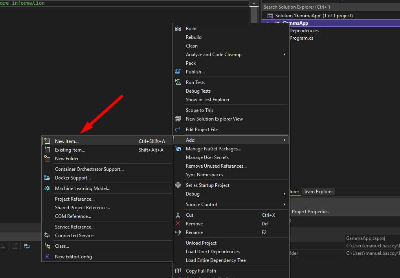This screenshot has height=278, width=400.
Task: Click the Build icon in context menu
Action: point(178,29)
